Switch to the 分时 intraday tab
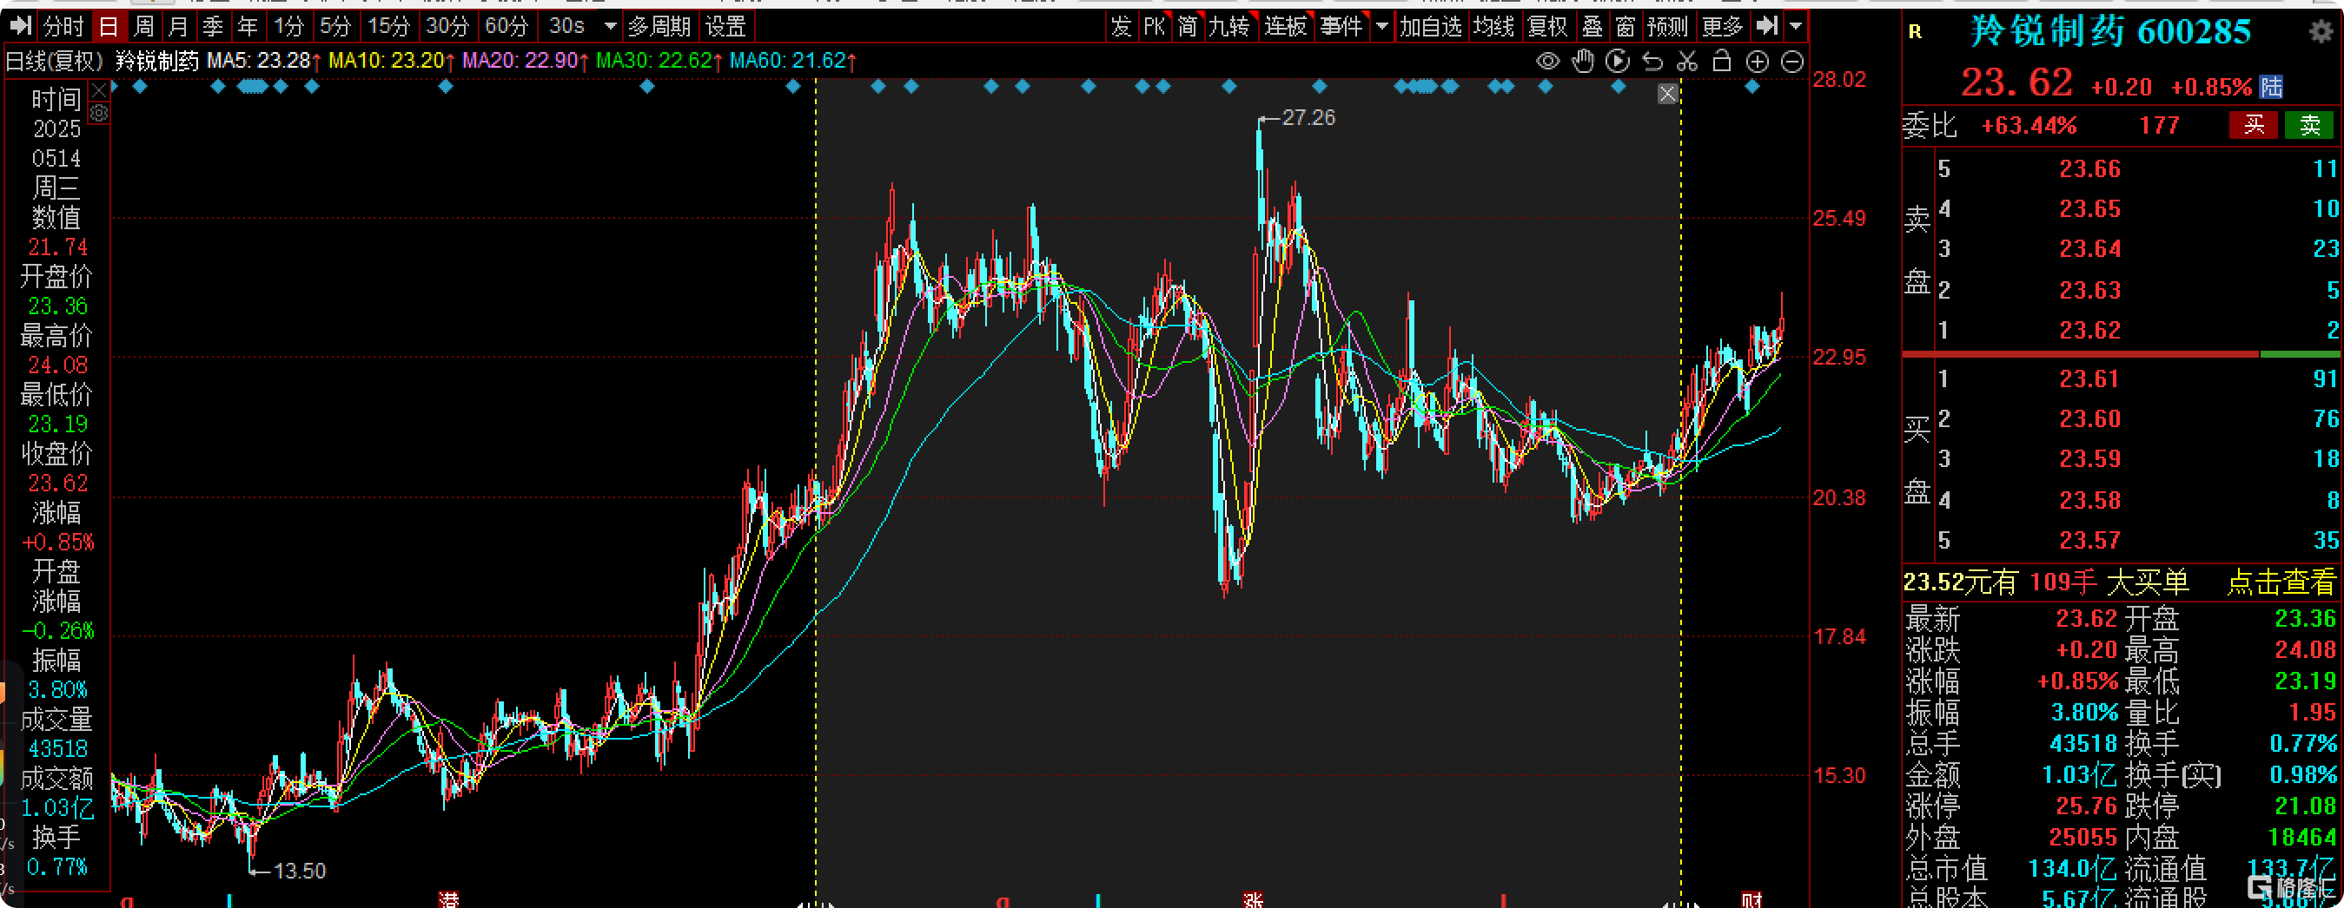This screenshot has width=2344, height=908. pos(63,26)
